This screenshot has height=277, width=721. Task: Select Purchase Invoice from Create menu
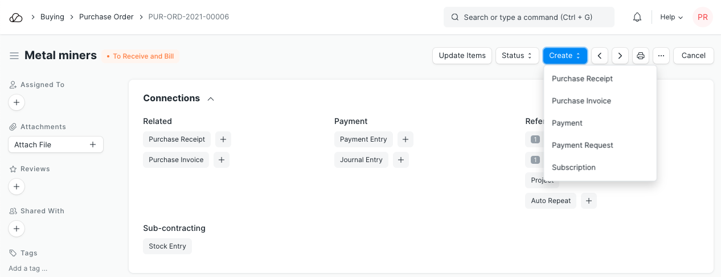point(581,101)
